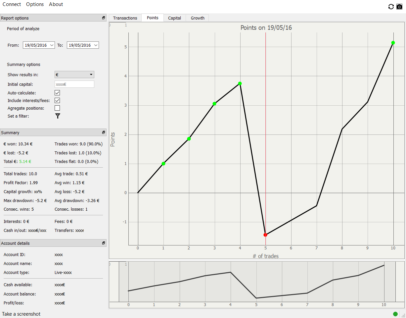Screen dimensions: 406x318
Task: Open the filter funnel icon
Action: [58, 116]
